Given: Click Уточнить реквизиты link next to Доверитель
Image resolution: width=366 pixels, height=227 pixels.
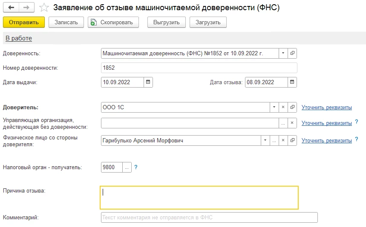Looking at the screenshot, I should [326, 108].
